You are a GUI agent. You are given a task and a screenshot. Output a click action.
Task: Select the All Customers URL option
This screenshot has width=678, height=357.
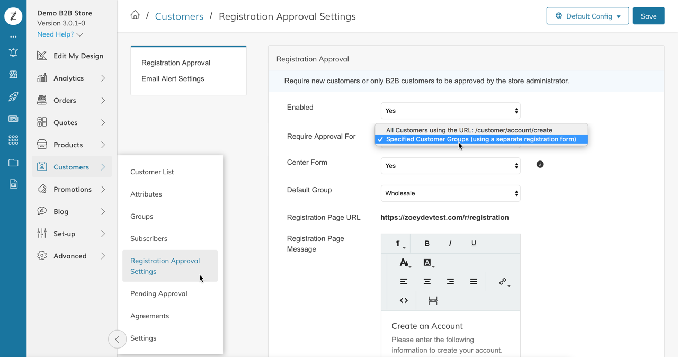pyautogui.click(x=469, y=130)
